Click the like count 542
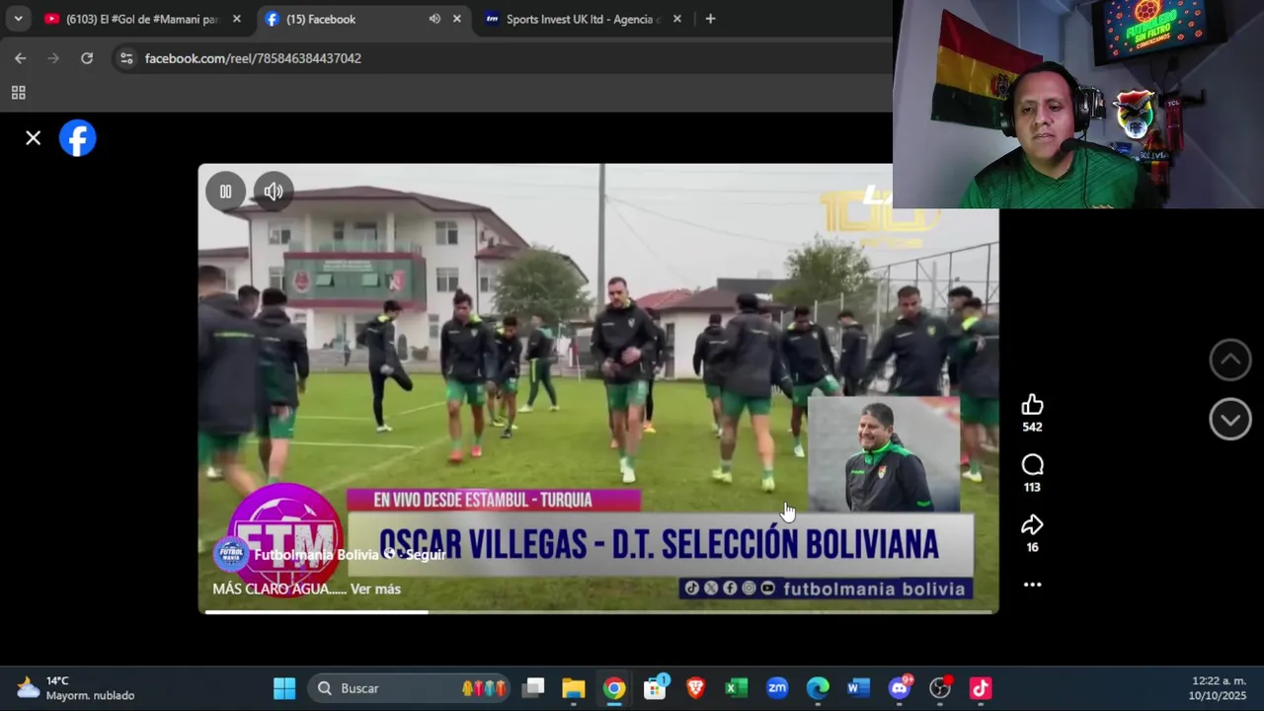 [x=1032, y=428]
